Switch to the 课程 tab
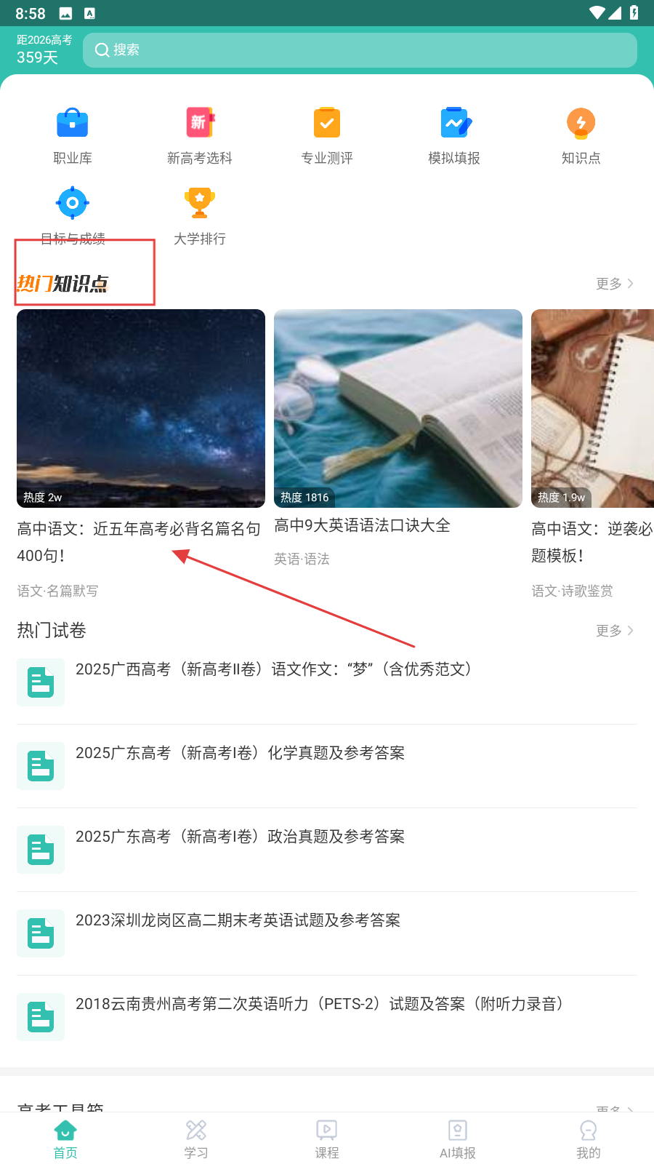 (327, 1139)
